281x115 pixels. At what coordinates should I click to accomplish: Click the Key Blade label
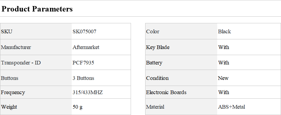click(x=158, y=47)
